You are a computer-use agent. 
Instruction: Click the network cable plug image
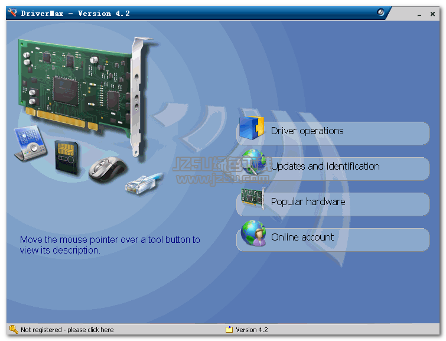(144, 183)
